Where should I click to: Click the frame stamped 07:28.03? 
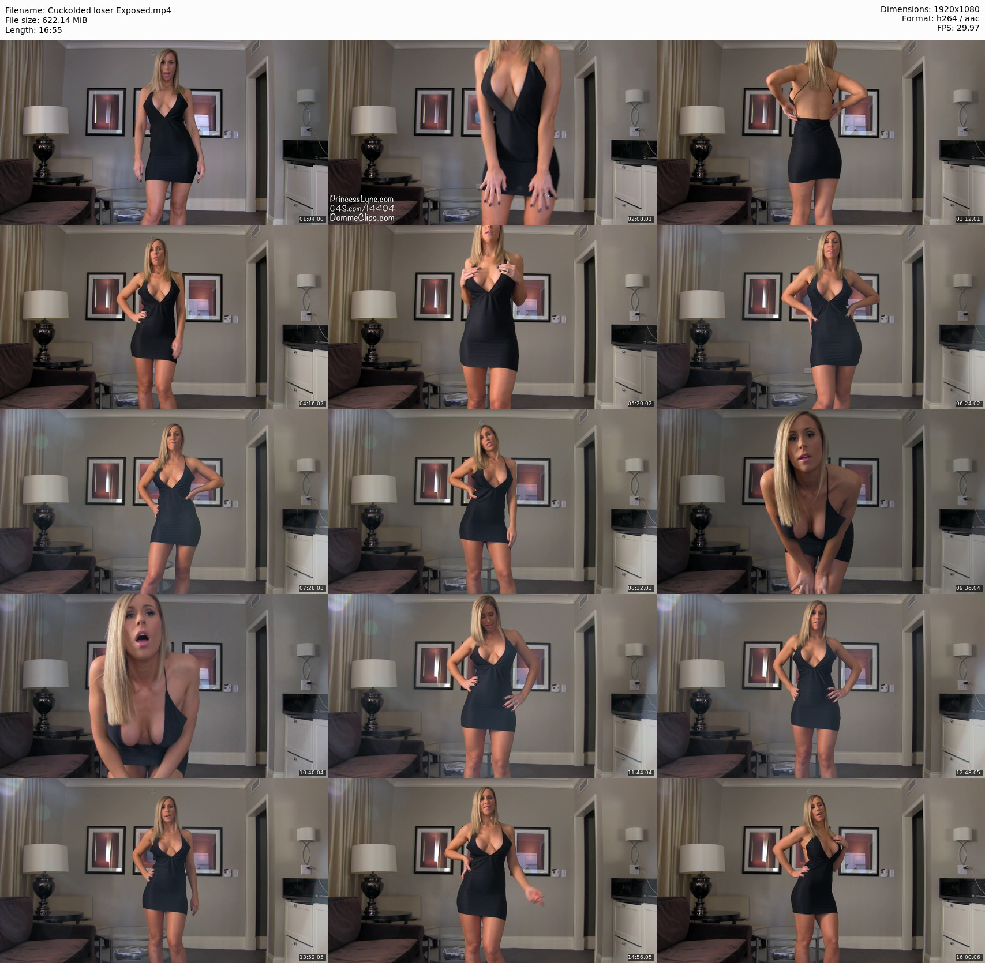click(x=164, y=502)
